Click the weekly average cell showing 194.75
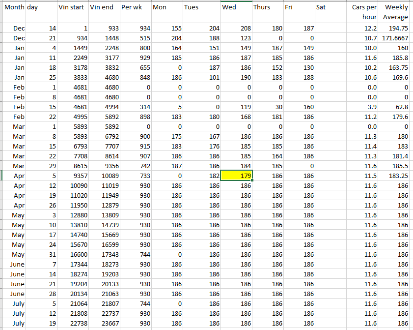The image size is (413, 330). click(396, 29)
